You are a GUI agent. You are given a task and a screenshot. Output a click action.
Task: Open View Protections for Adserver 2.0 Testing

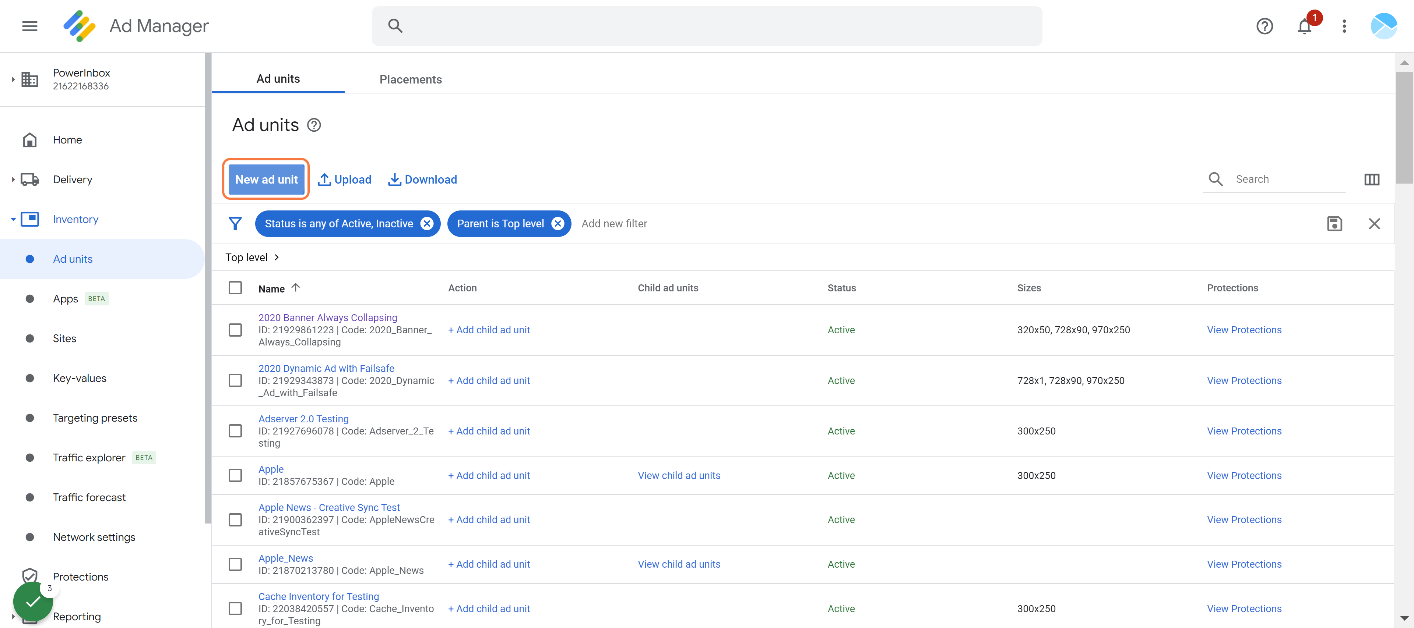[x=1244, y=431]
